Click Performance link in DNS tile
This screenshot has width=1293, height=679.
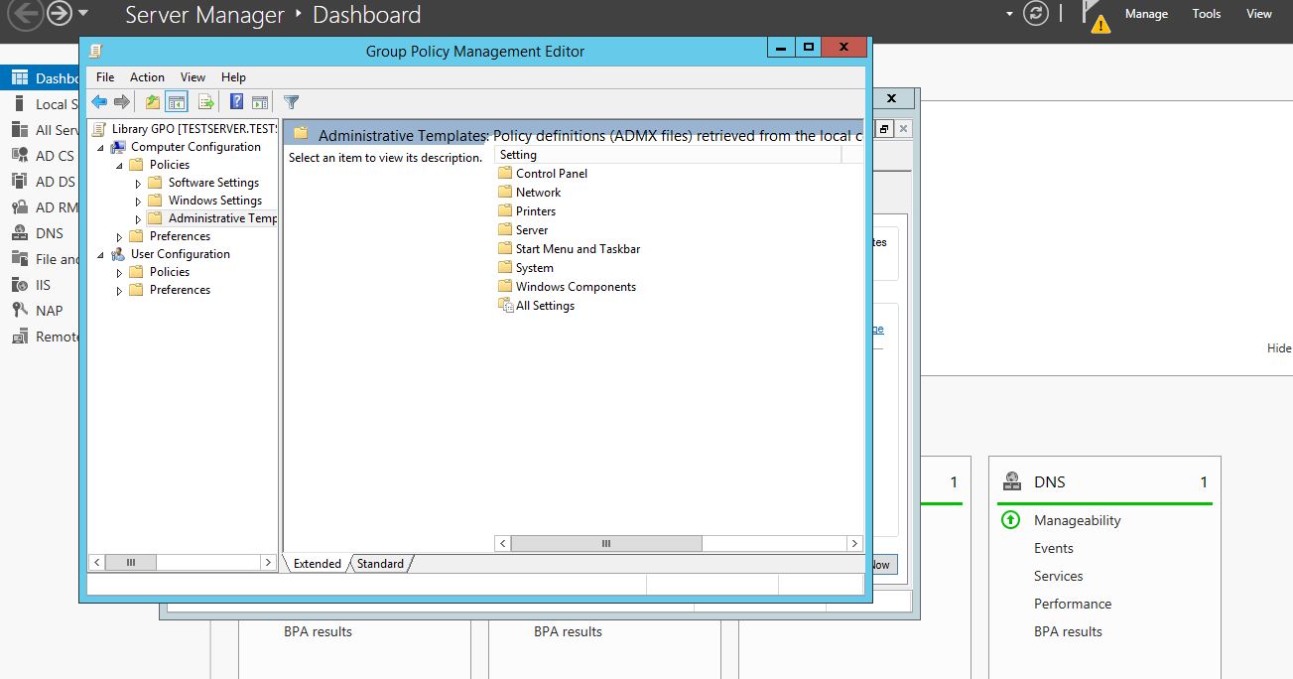point(1073,604)
